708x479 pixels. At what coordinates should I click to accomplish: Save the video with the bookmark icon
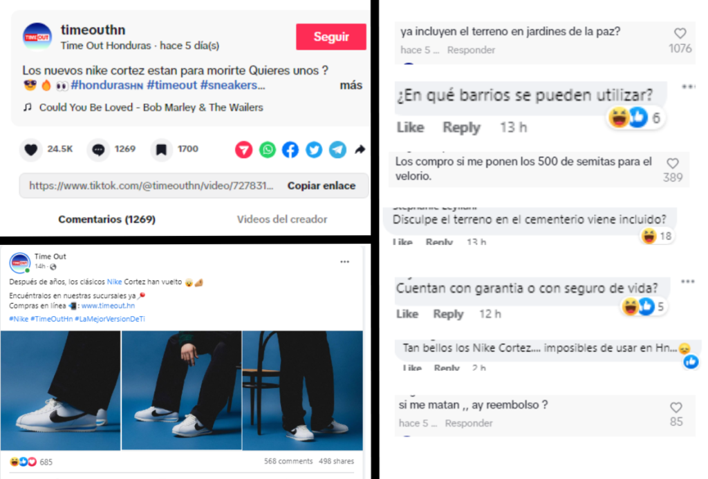[x=161, y=150]
